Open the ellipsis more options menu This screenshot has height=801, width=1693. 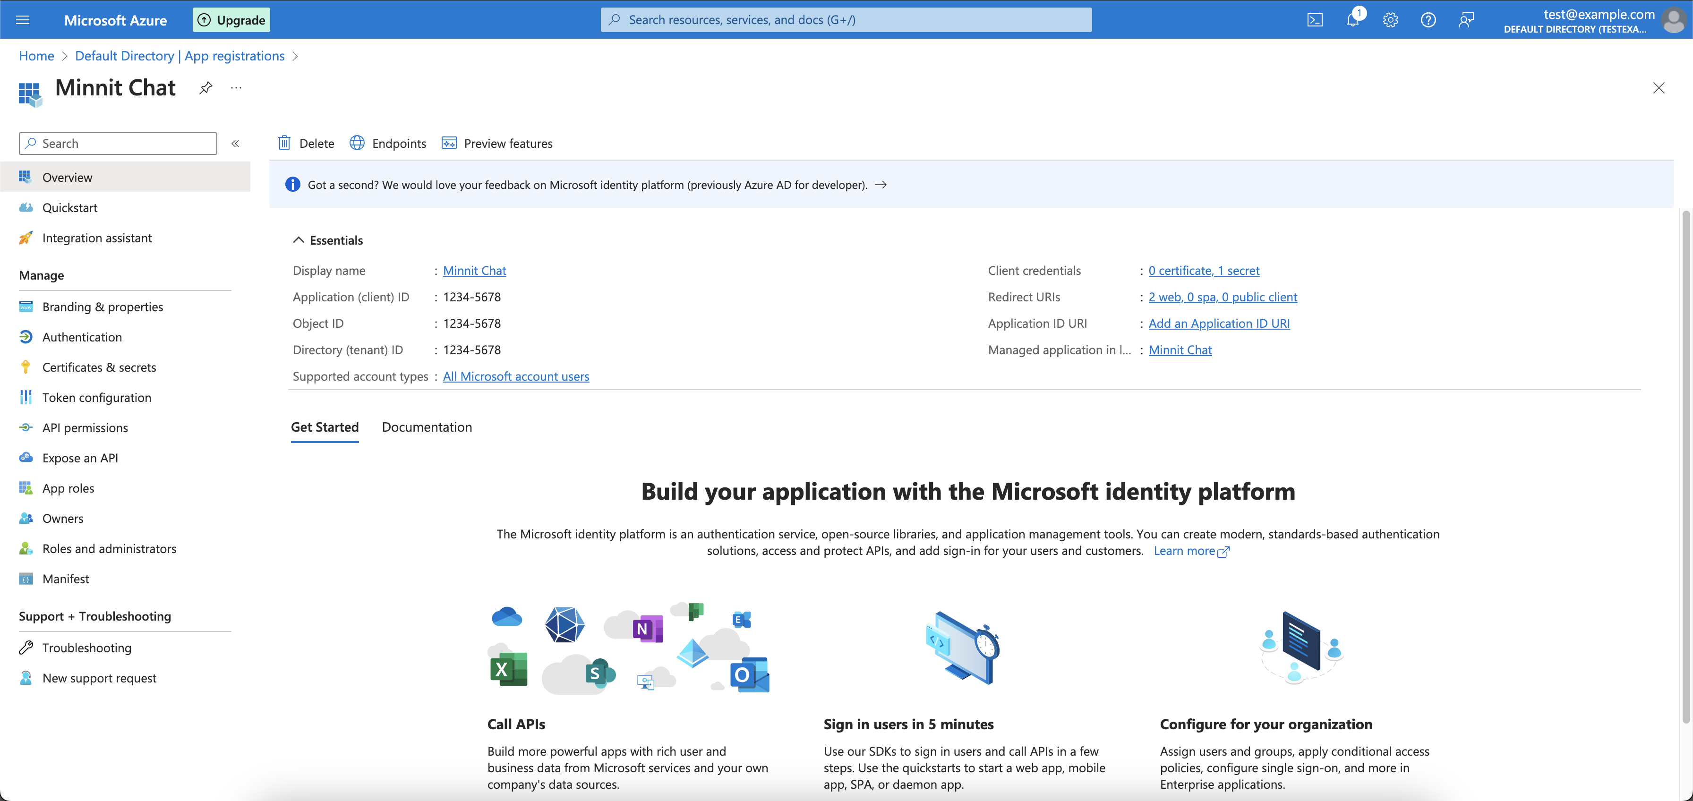point(236,87)
